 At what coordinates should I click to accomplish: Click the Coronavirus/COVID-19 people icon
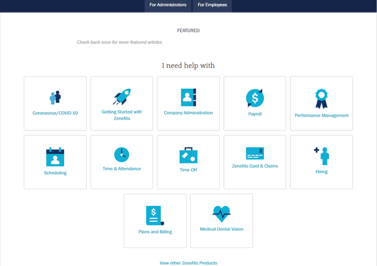pyautogui.click(x=55, y=97)
